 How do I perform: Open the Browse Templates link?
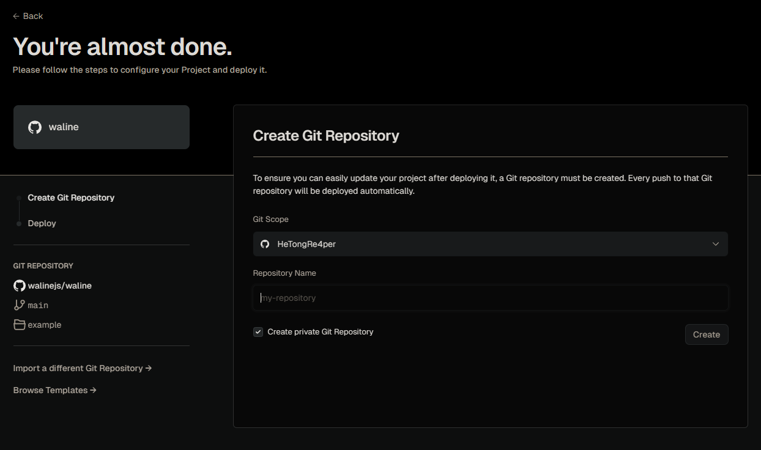coord(54,390)
